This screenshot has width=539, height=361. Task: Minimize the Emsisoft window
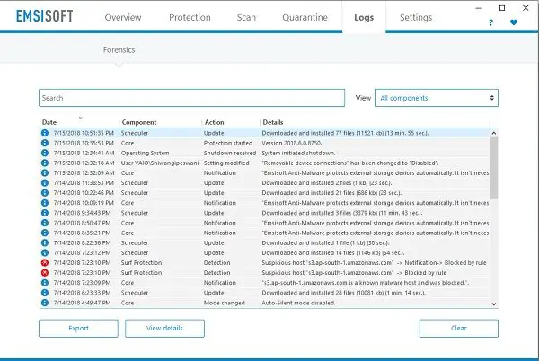[479, 8]
